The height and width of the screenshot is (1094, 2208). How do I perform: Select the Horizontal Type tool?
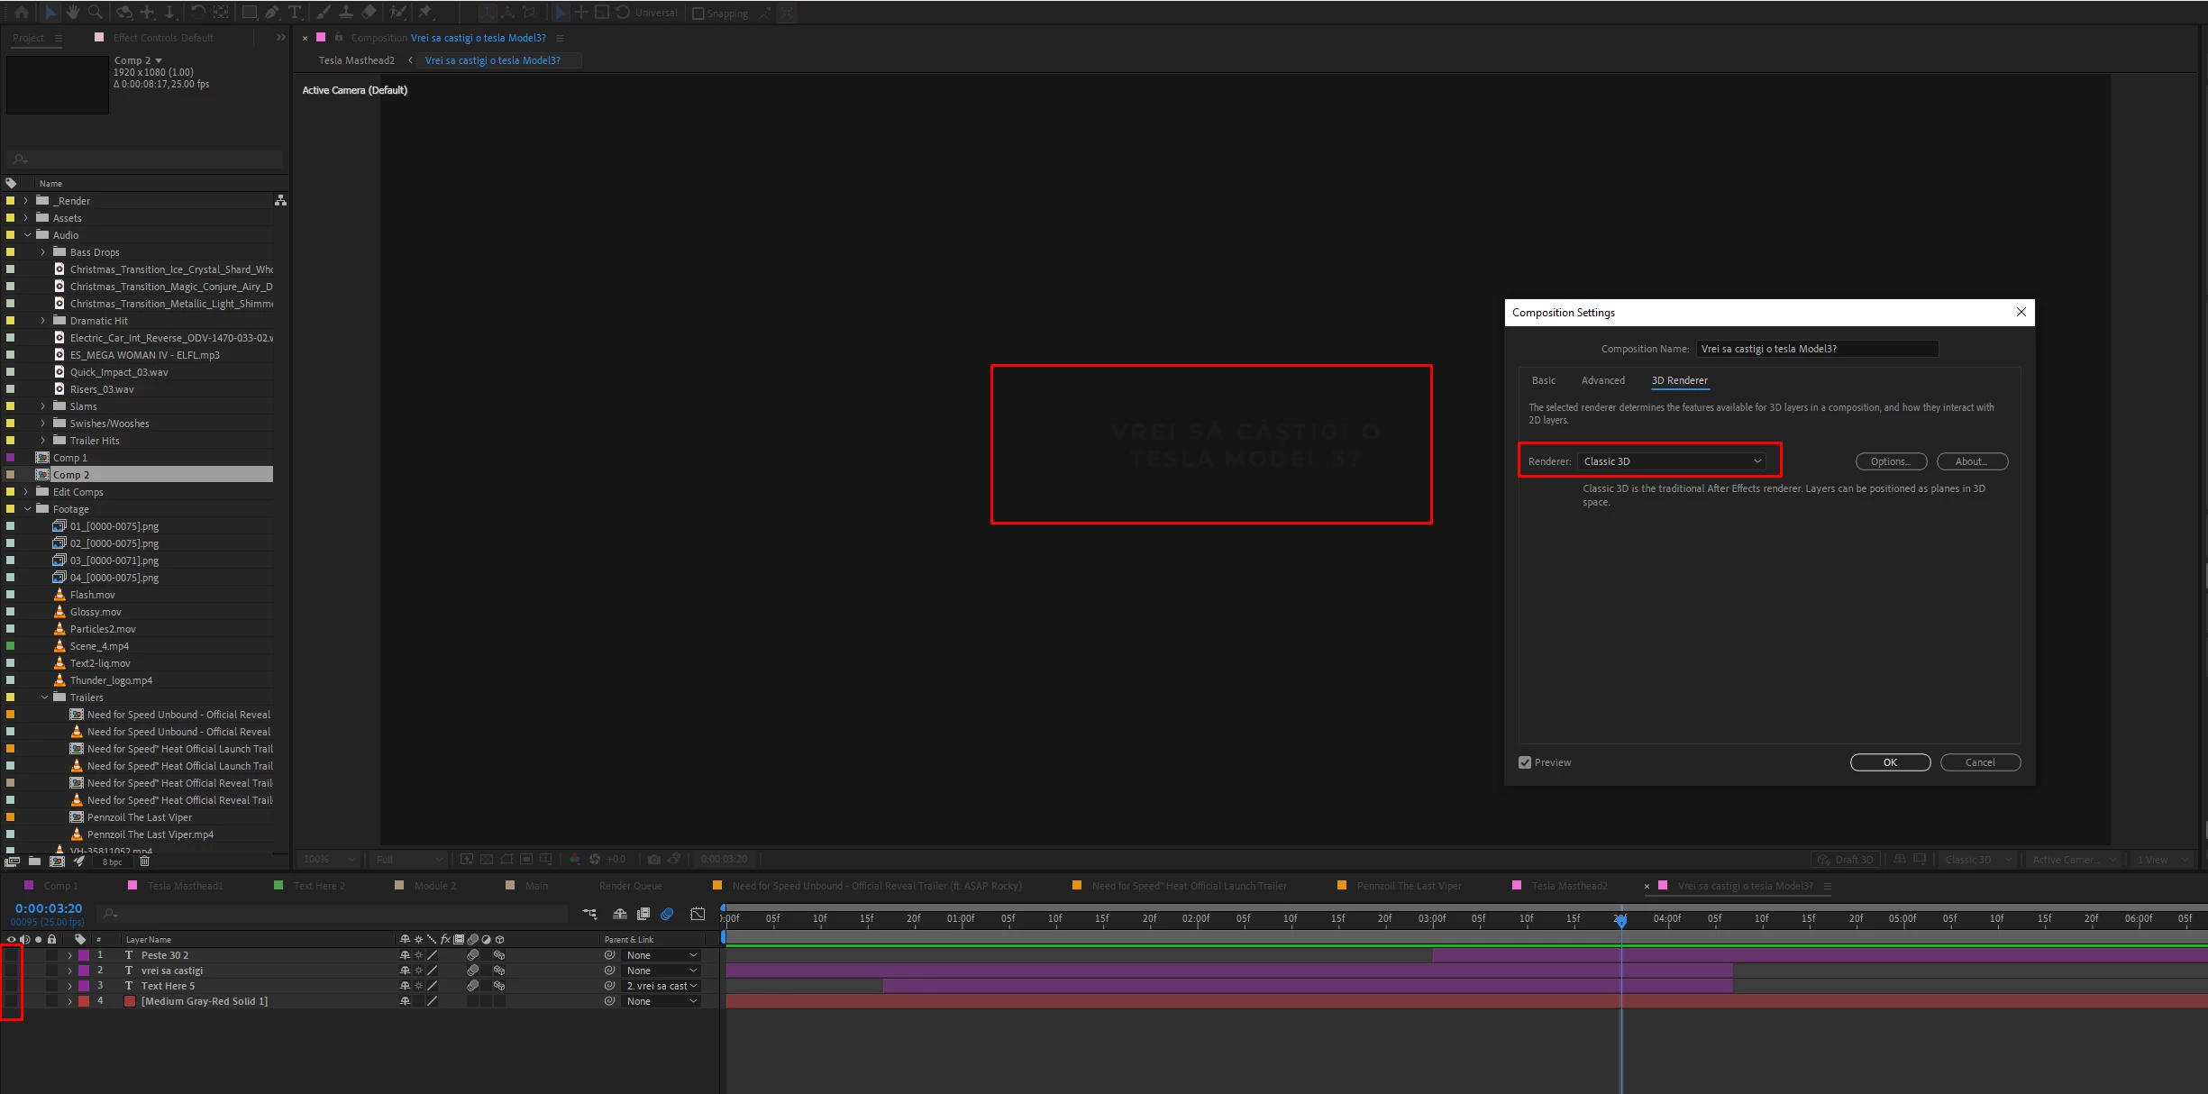click(x=295, y=12)
